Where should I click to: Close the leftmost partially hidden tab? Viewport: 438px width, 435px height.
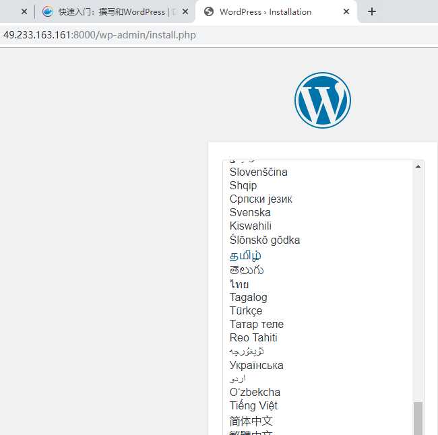(x=24, y=11)
